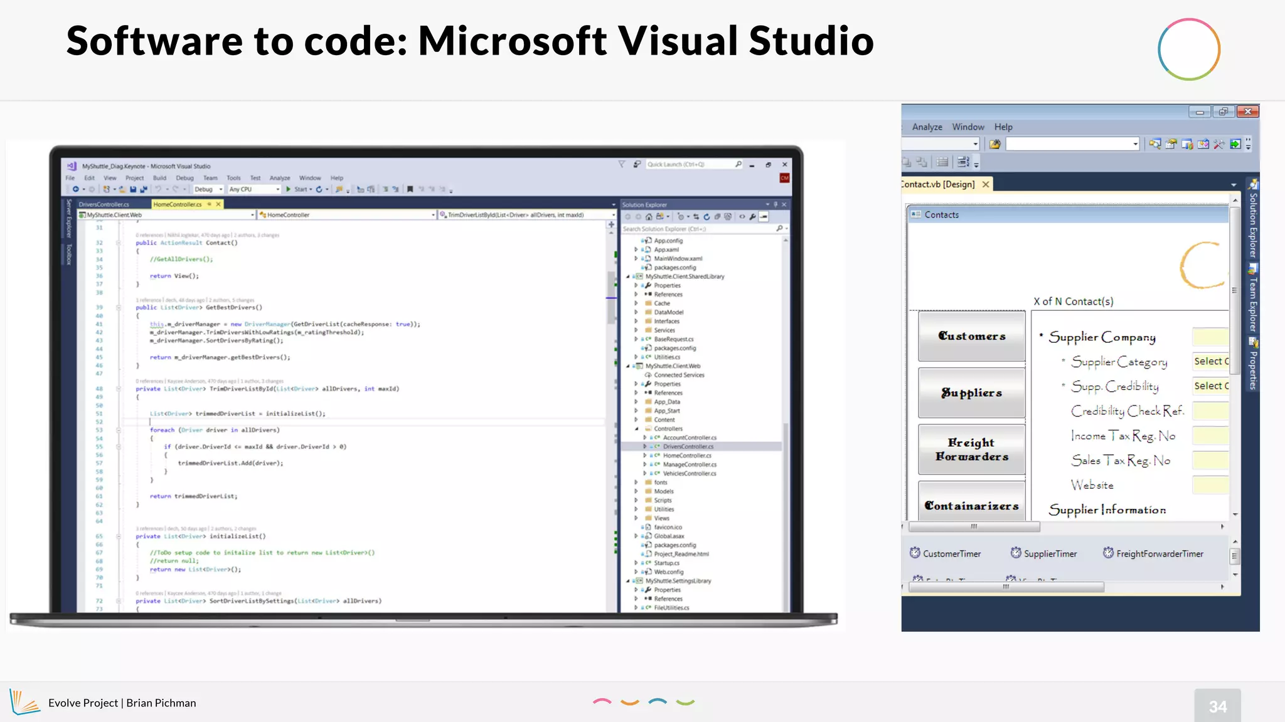
Task: Click the Sync with Active Document icon
Action: [x=696, y=217]
